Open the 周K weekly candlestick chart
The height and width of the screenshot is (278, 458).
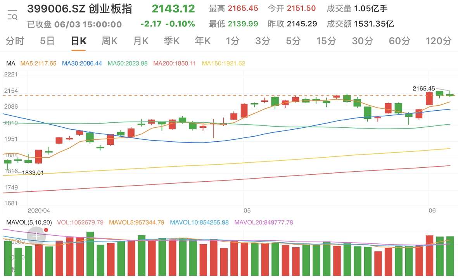109,40
